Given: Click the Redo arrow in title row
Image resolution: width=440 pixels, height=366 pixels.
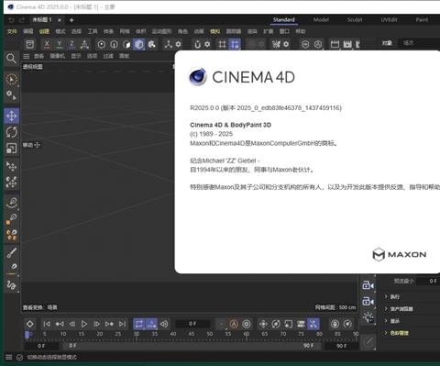Looking at the screenshot, I should [22, 20].
